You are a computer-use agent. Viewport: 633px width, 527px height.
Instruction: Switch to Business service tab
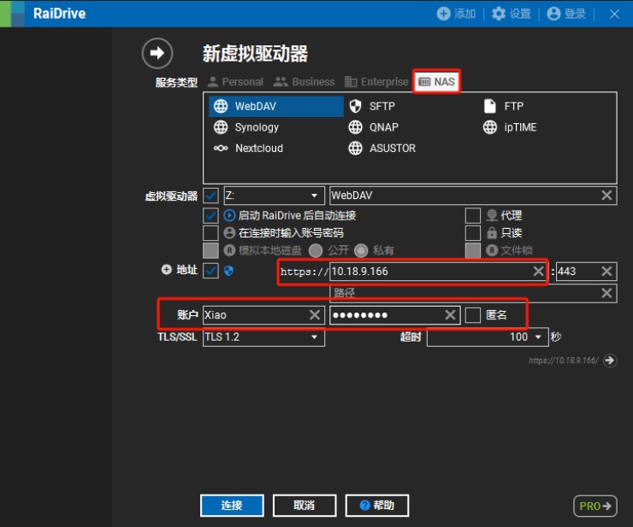[x=304, y=82]
